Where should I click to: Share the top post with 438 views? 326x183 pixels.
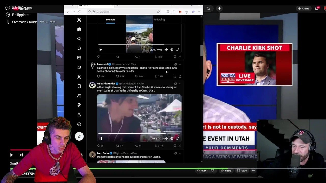click(x=180, y=57)
